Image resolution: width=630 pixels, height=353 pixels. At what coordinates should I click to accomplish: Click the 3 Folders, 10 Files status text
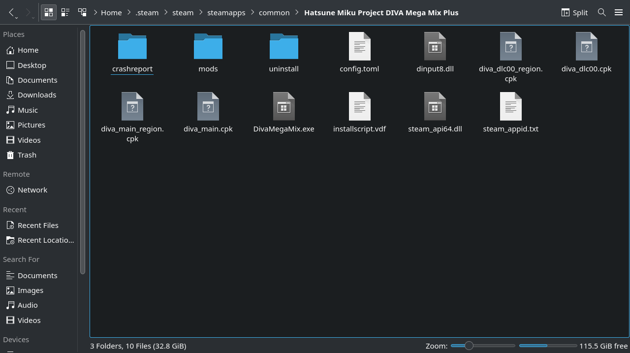click(x=138, y=346)
